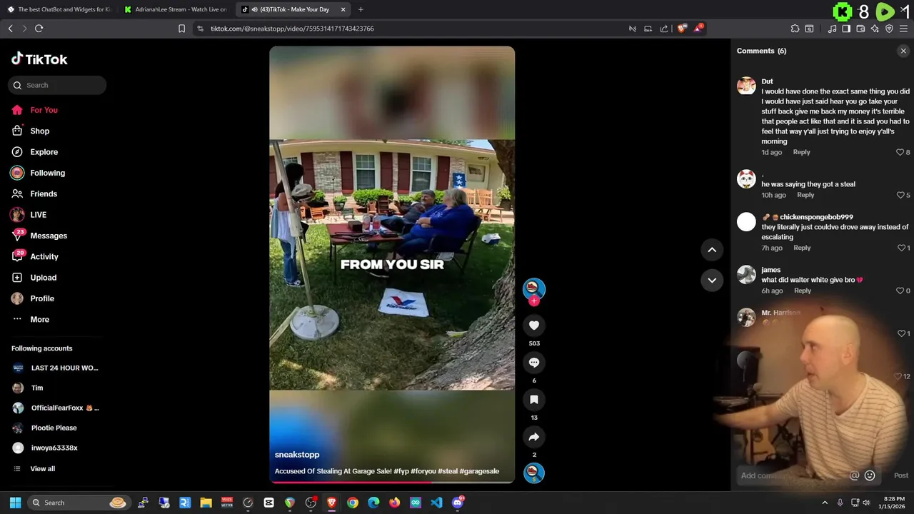Go to previous video with up arrow
Screen dimensions: 914x514
click(712, 250)
